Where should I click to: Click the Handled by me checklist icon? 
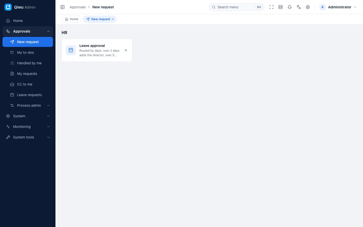tap(12, 63)
